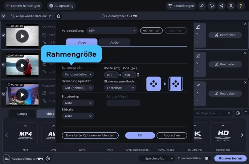Click the pencil icon in the 00:00:40 video row

tap(198, 56)
